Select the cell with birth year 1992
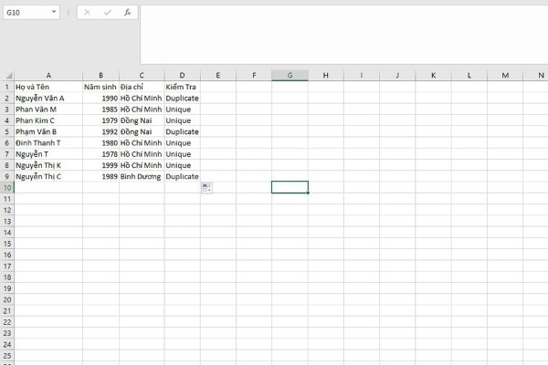 [x=100, y=131]
